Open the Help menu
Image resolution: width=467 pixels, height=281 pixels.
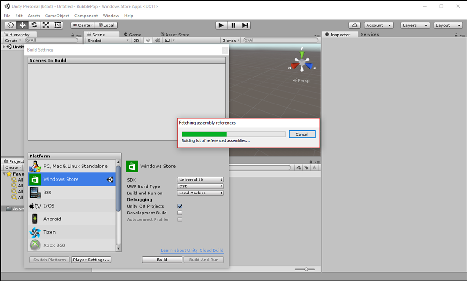tap(128, 16)
